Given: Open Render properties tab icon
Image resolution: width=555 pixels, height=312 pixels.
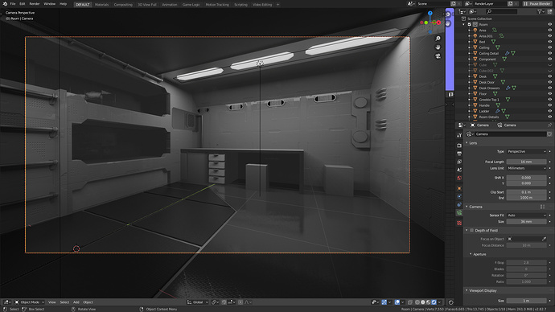Looking at the screenshot, I should pyautogui.click(x=459, y=146).
